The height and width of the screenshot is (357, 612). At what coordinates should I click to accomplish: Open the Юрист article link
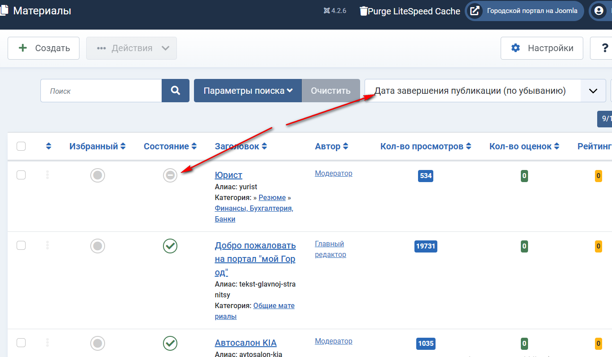point(229,175)
